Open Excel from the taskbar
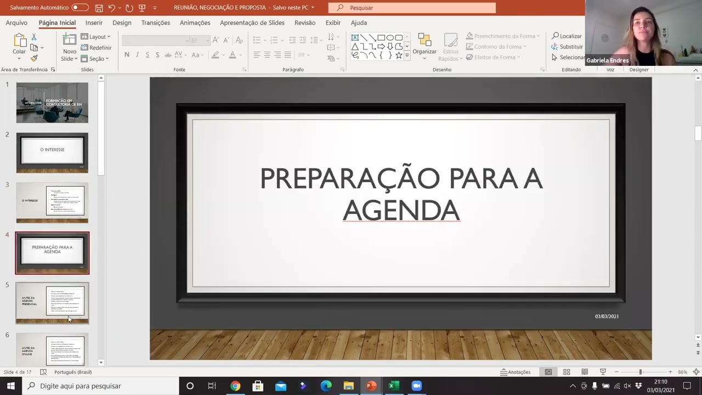This screenshot has width=702, height=395. 393,386
